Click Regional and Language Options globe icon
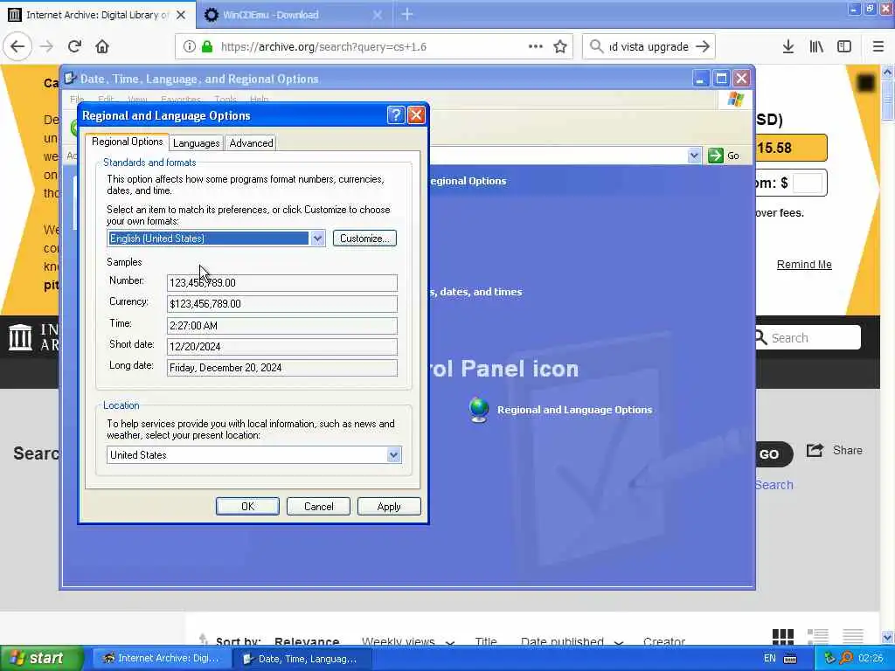Image resolution: width=895 pixels, height=671 pixels. 478,410
